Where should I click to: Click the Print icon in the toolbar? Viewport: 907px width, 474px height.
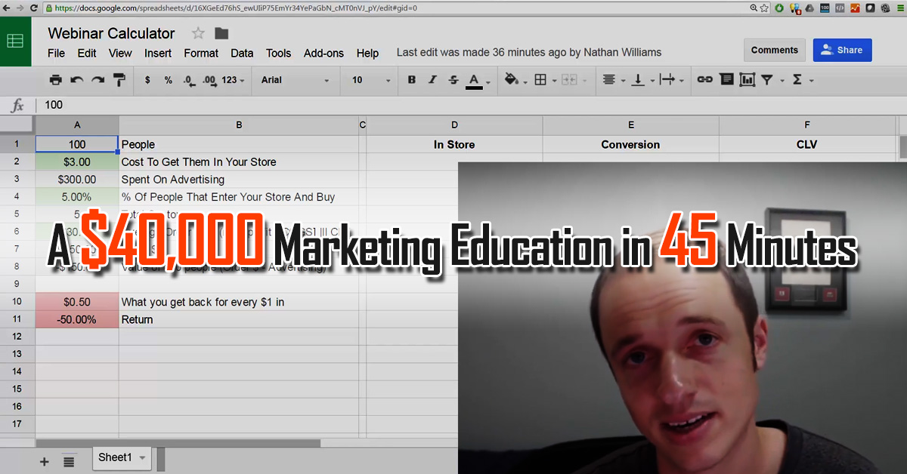click(x=55, y=80)
